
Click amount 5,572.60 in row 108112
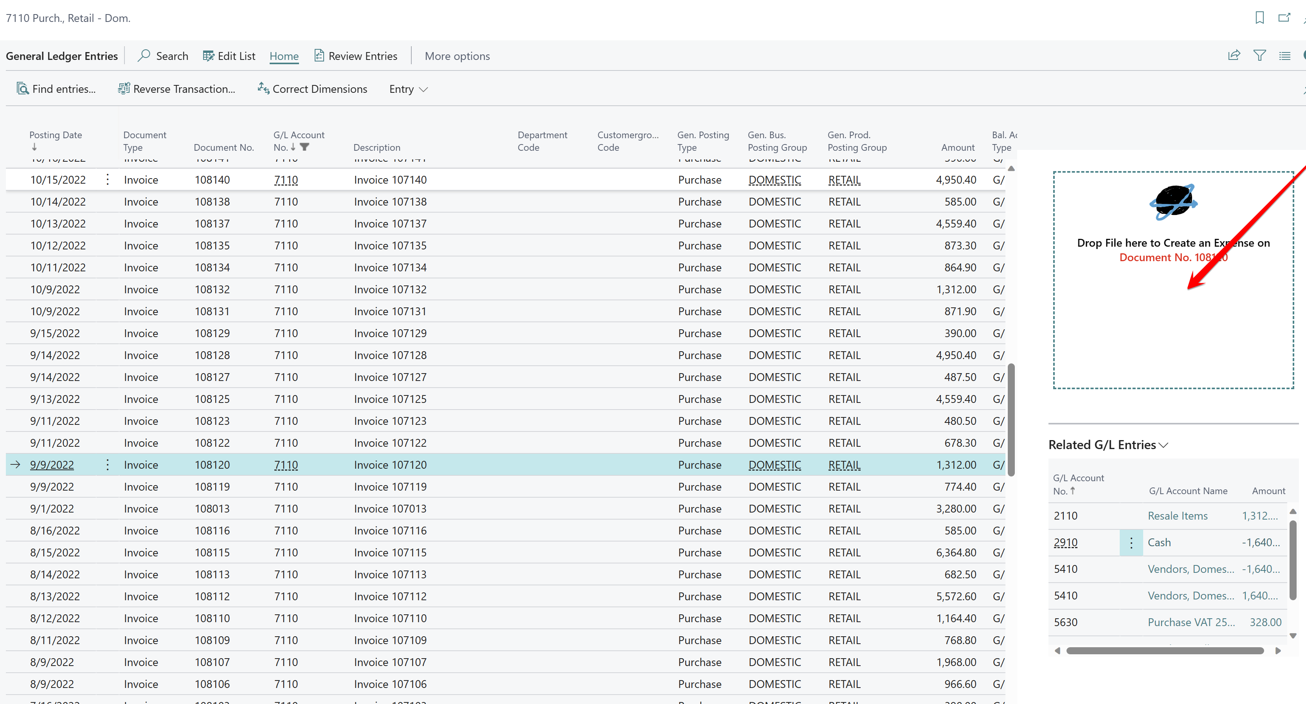tap(956, 596)
